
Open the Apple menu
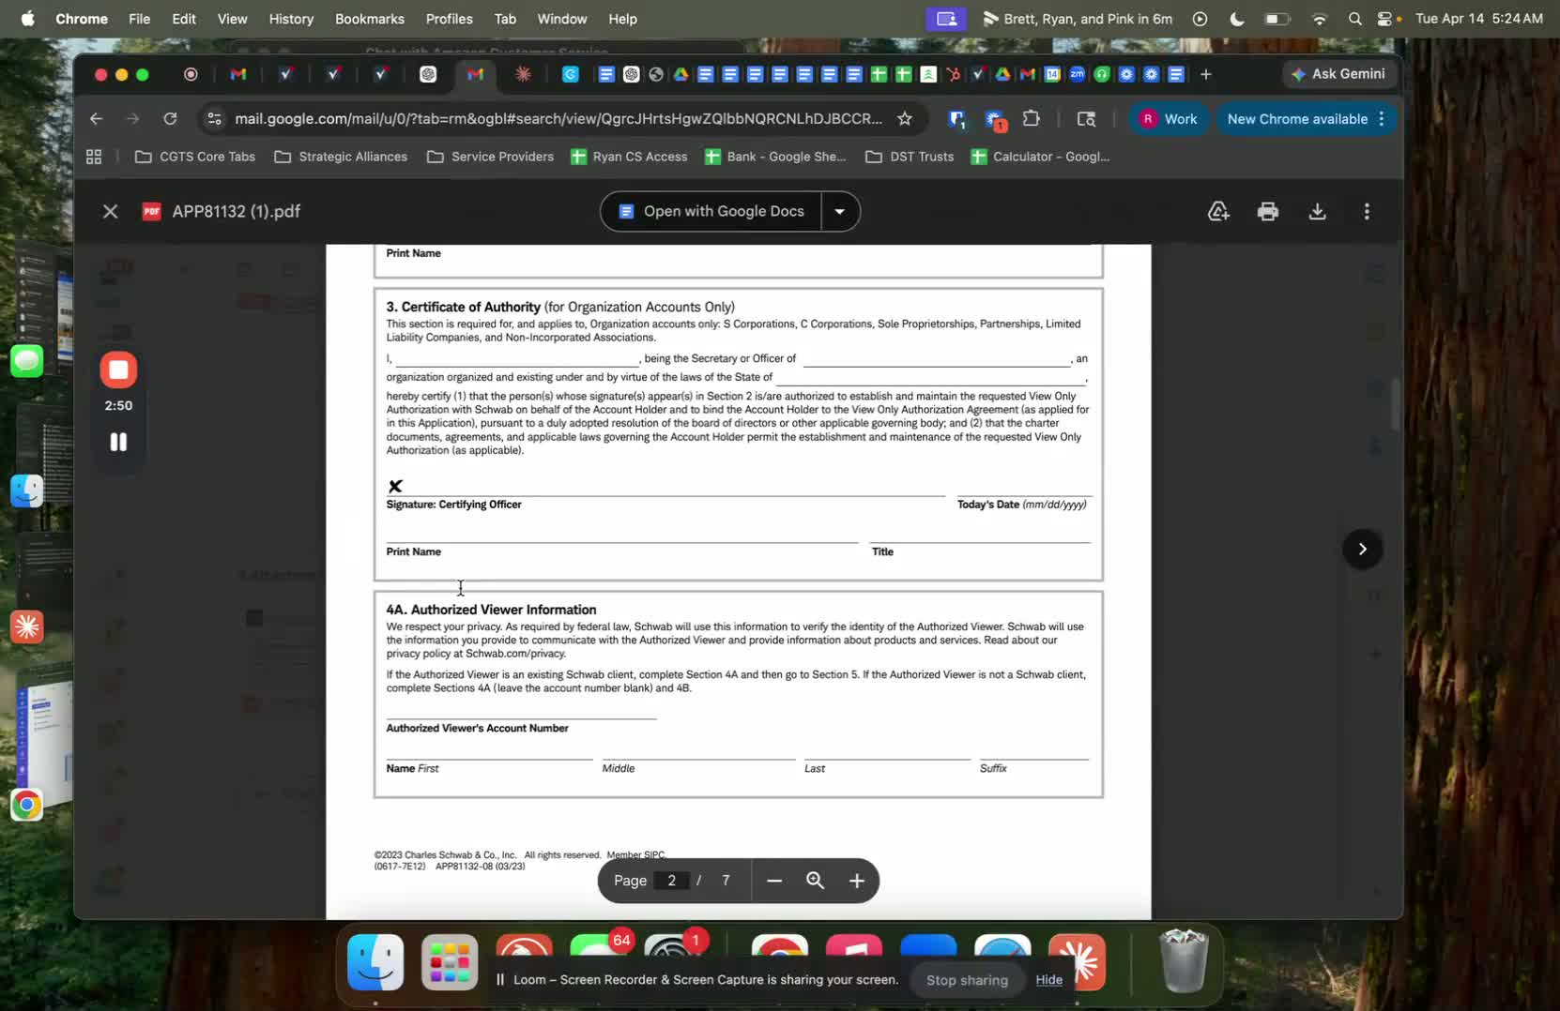click(x=27, y=19)
